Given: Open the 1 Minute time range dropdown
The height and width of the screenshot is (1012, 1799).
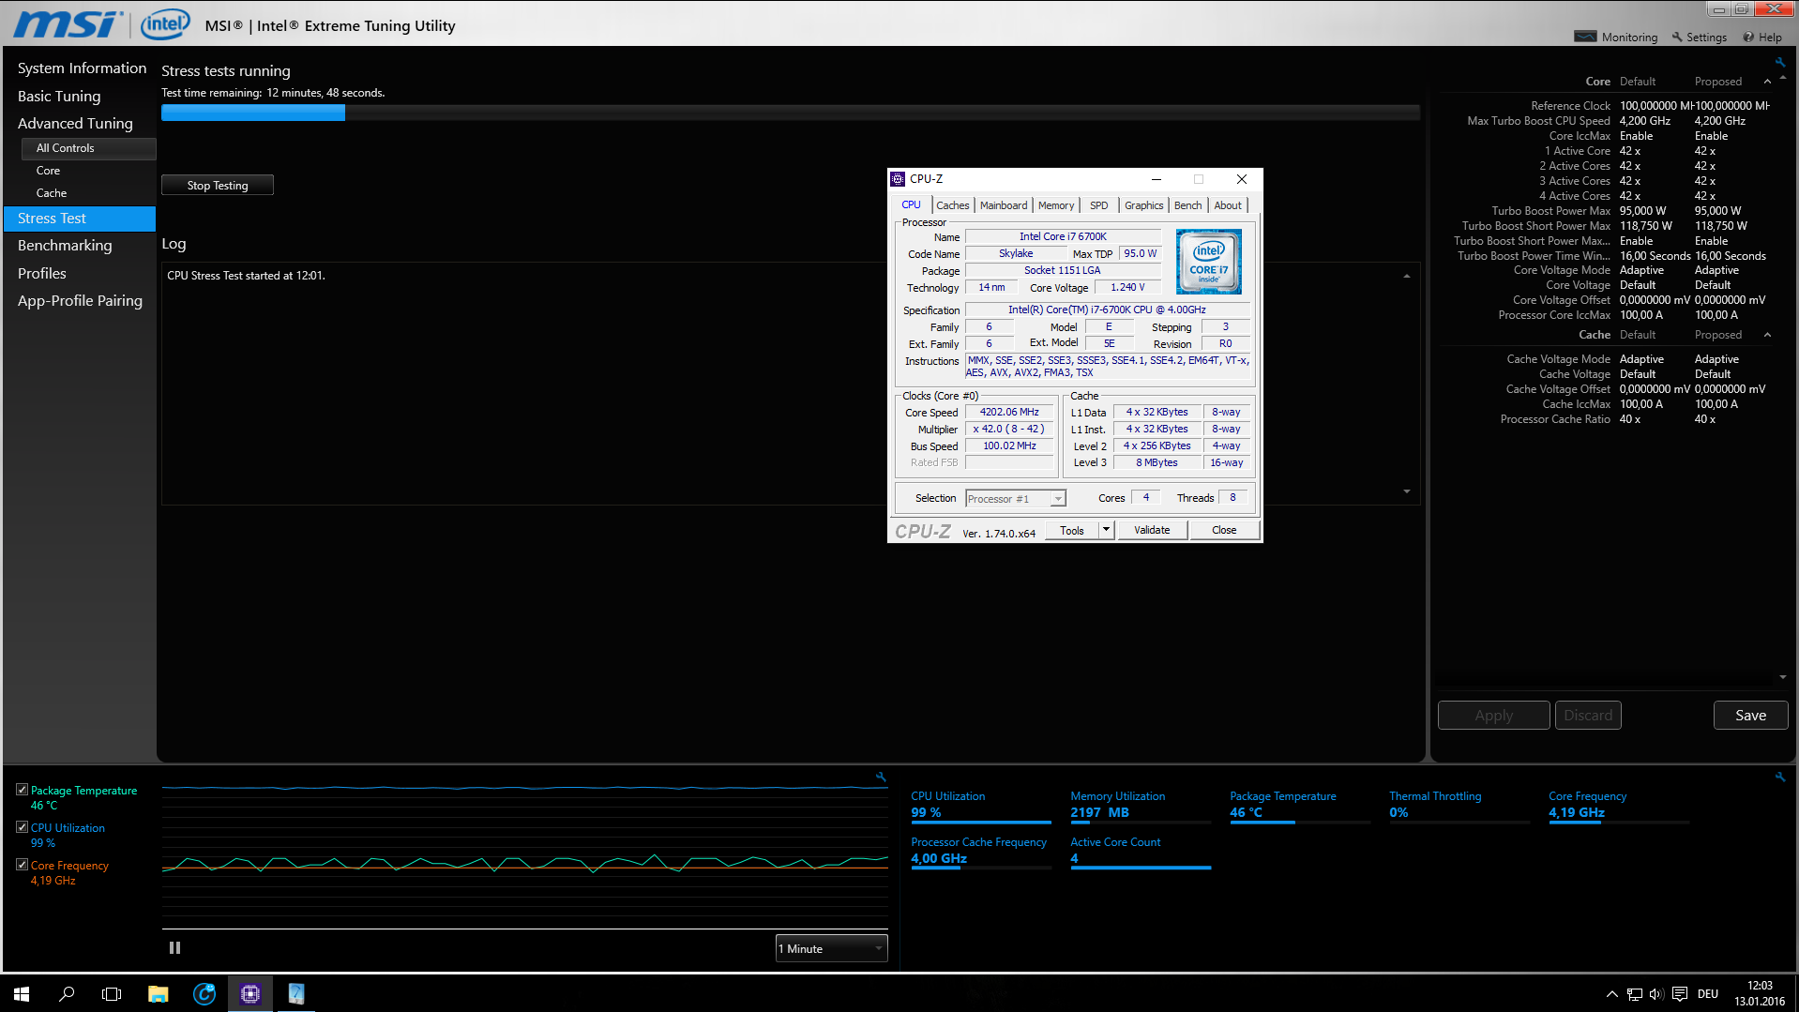Looking at the screenshot, I should tap(831, 948).
